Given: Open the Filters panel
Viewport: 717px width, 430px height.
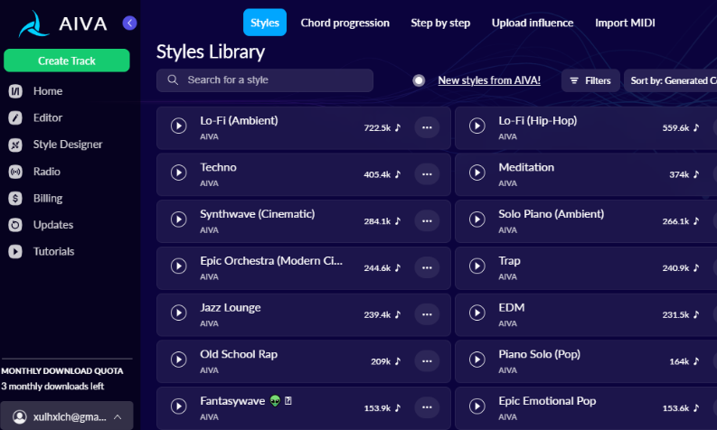Looking at the screenshot, I should click(590, 80).
